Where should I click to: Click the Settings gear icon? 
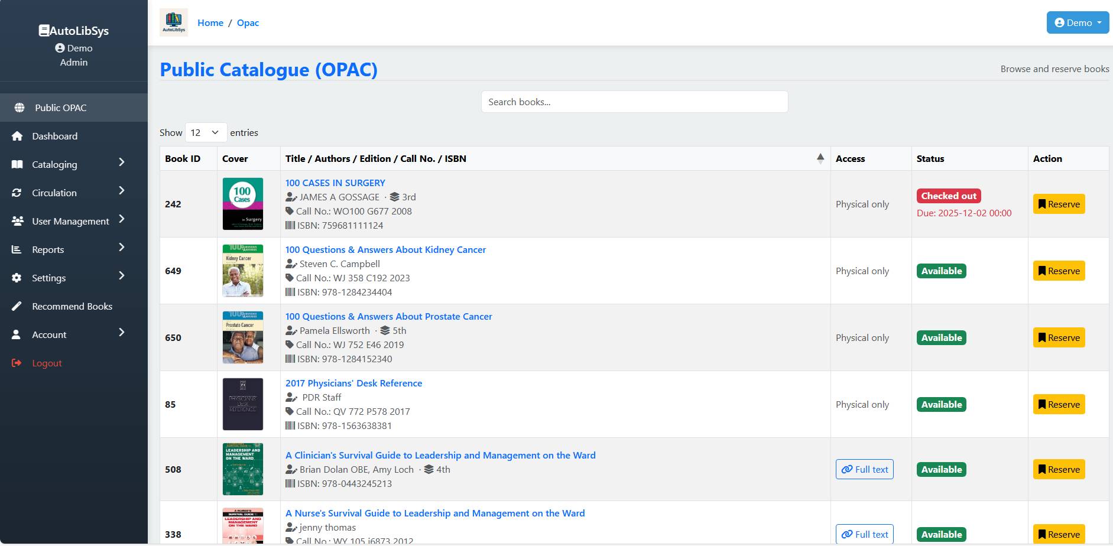click(x=17, y=278)
